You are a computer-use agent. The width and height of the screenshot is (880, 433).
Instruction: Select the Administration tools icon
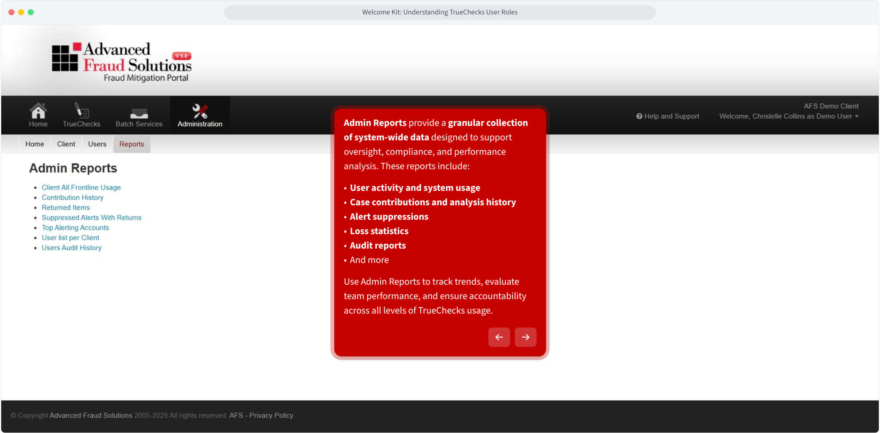pos(200,111)
